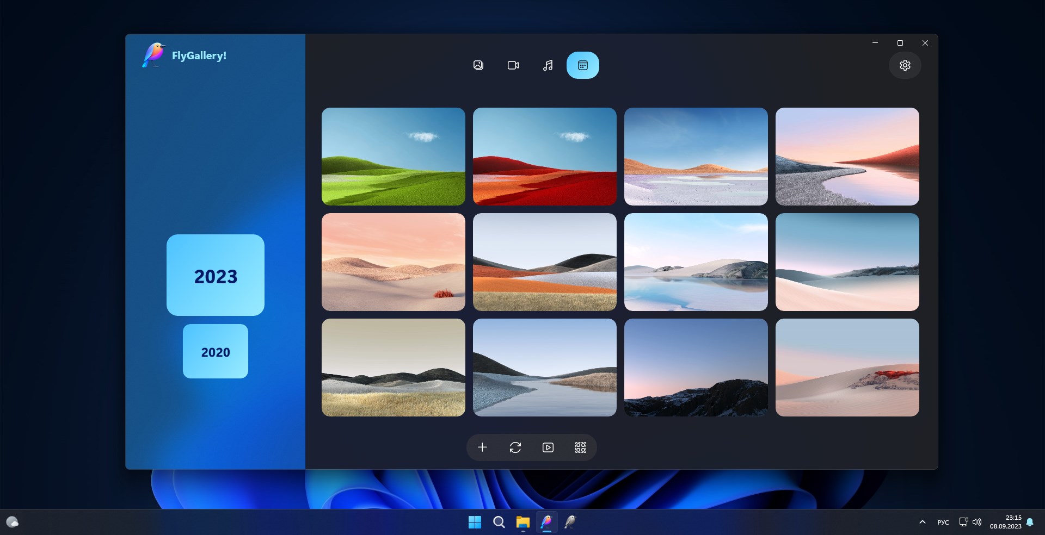The image size is (1045, 535).
Task: Switch to the Music tab
Action: (x=548, y=65)
